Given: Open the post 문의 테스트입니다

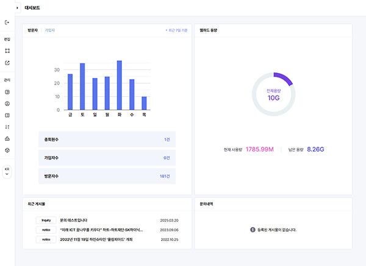Looking at the screenshot, I should [74, 220].
